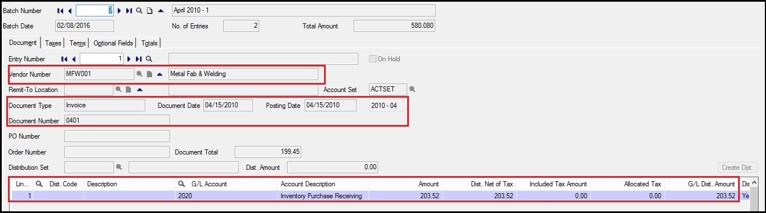Image resolution: width=766 pixels, height=213 pixels.
Task: Click the Document Type field Invoice
Action: pyautogui.click(x=105, y=105)
